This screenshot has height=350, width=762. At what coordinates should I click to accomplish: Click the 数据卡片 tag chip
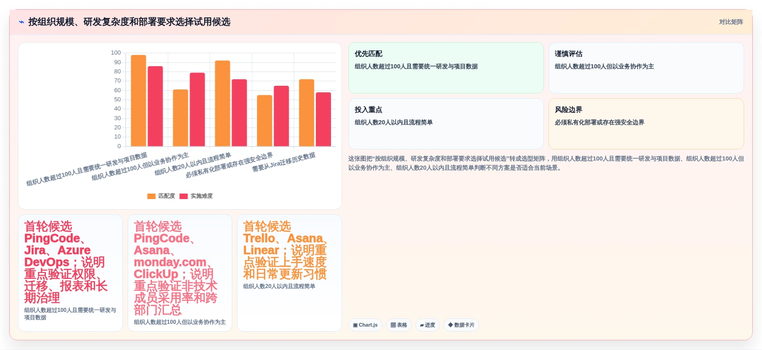(461, 325)
